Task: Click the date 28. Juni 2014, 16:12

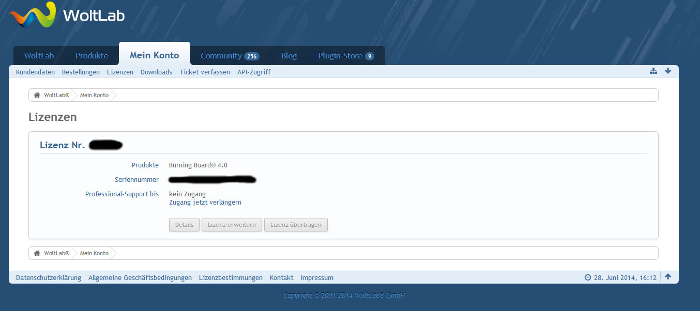Action: pyautogui.click(x=625, y=278)
